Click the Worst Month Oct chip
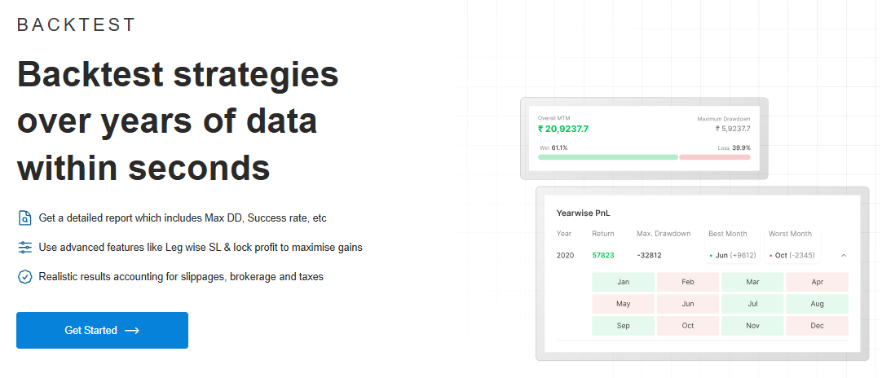The height and width of the screenshot is (378, 882). (x=792, y=256)
